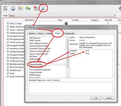Open the Profile dropdown showing Testing
This screenshot has width=121, height=106.
(x=62, y=16)
